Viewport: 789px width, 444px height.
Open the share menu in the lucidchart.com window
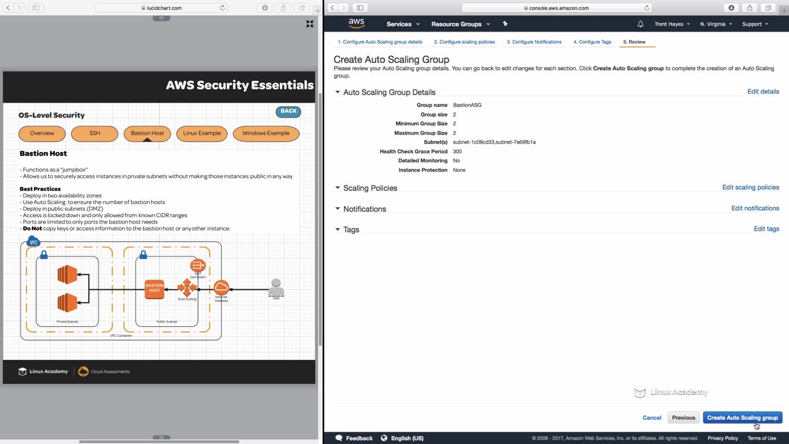(x=284, y=8)
